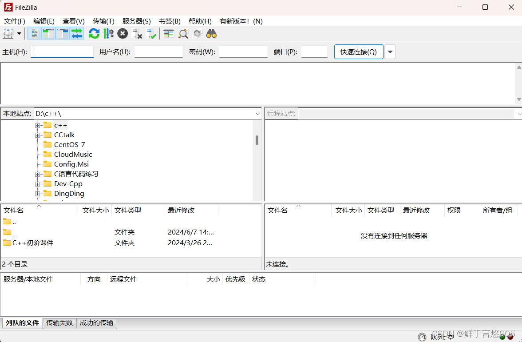The width and height of the screenshot is (522, 342).
Task: Open quickconnect history dropdown arrow
Action: click(390, 52)
